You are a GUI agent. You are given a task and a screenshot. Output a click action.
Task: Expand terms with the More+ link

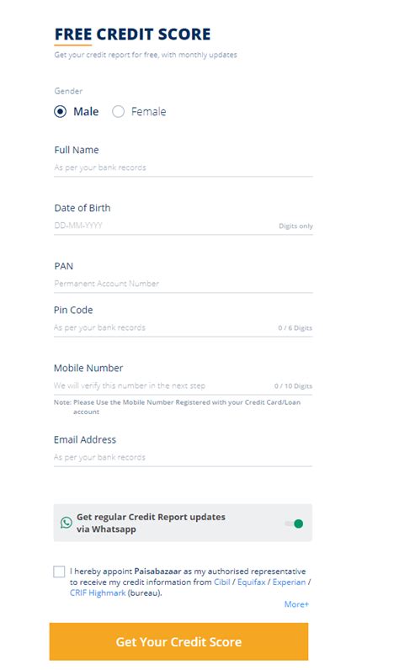pos(296,604)
